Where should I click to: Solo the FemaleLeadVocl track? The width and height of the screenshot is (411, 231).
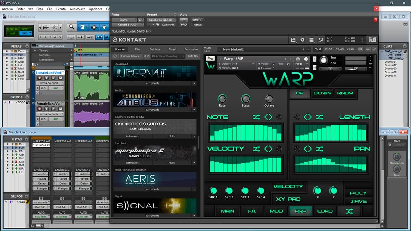point(54,78)
